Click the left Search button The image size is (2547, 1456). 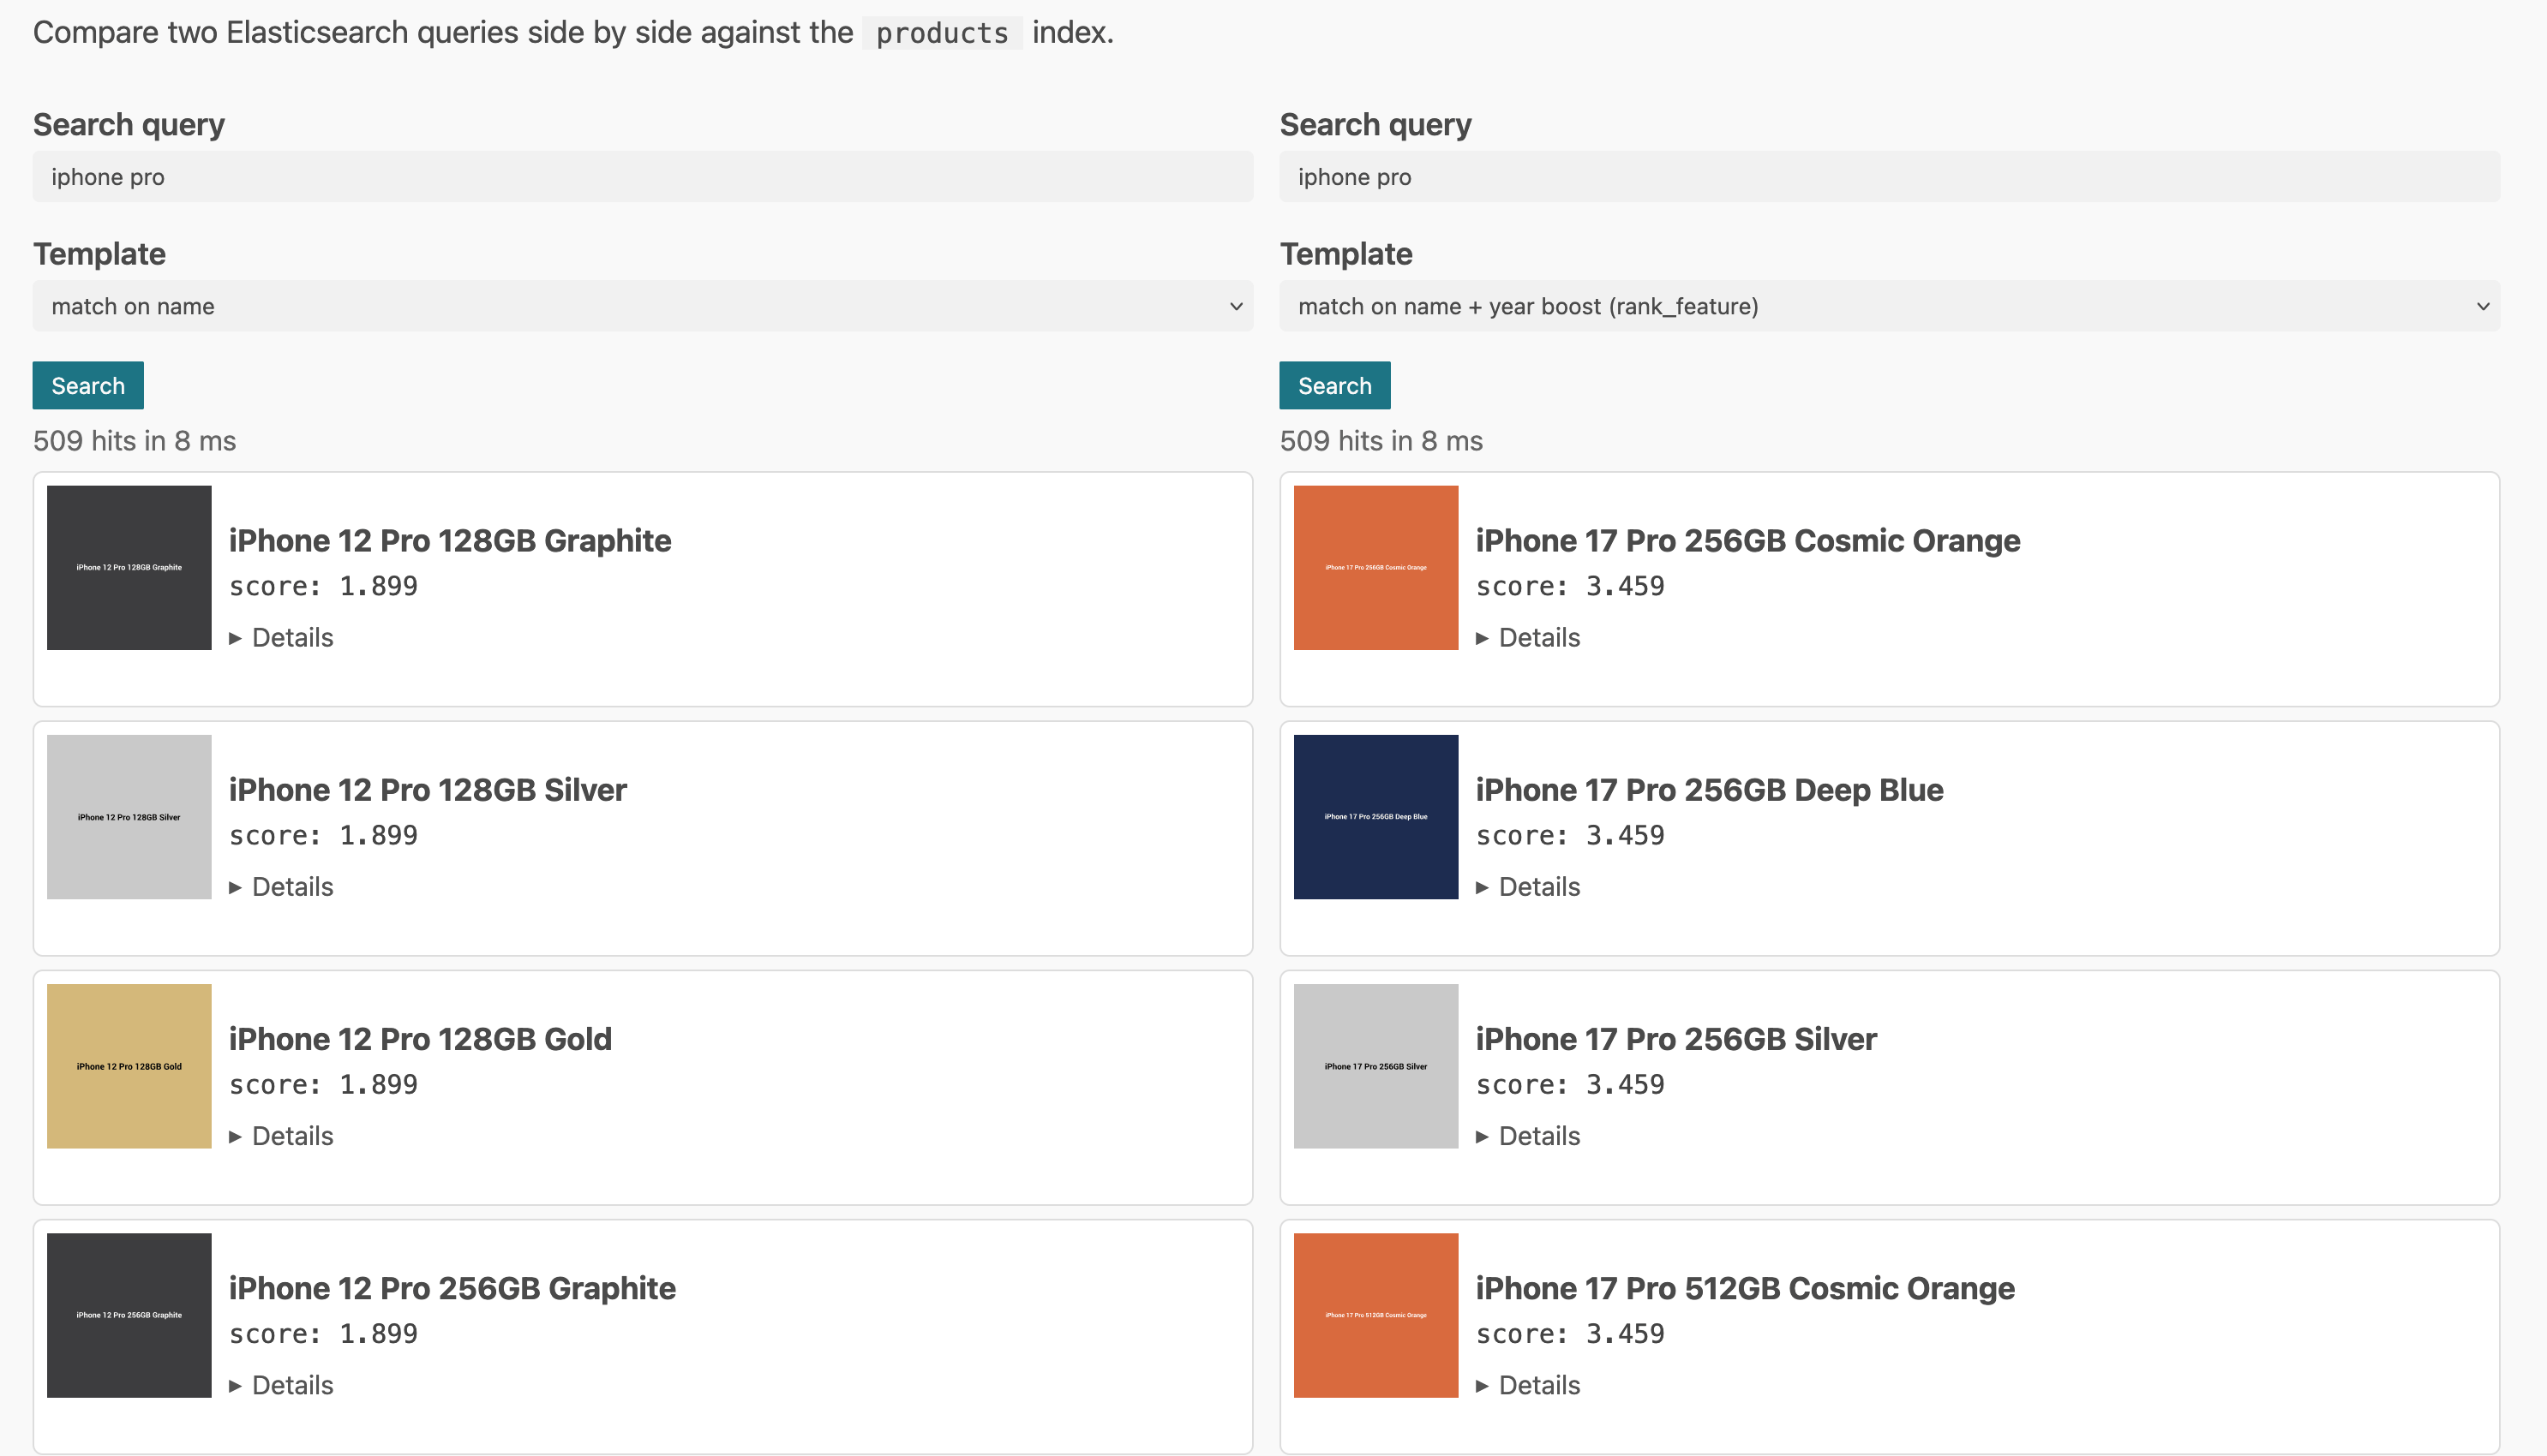(88, 385)
